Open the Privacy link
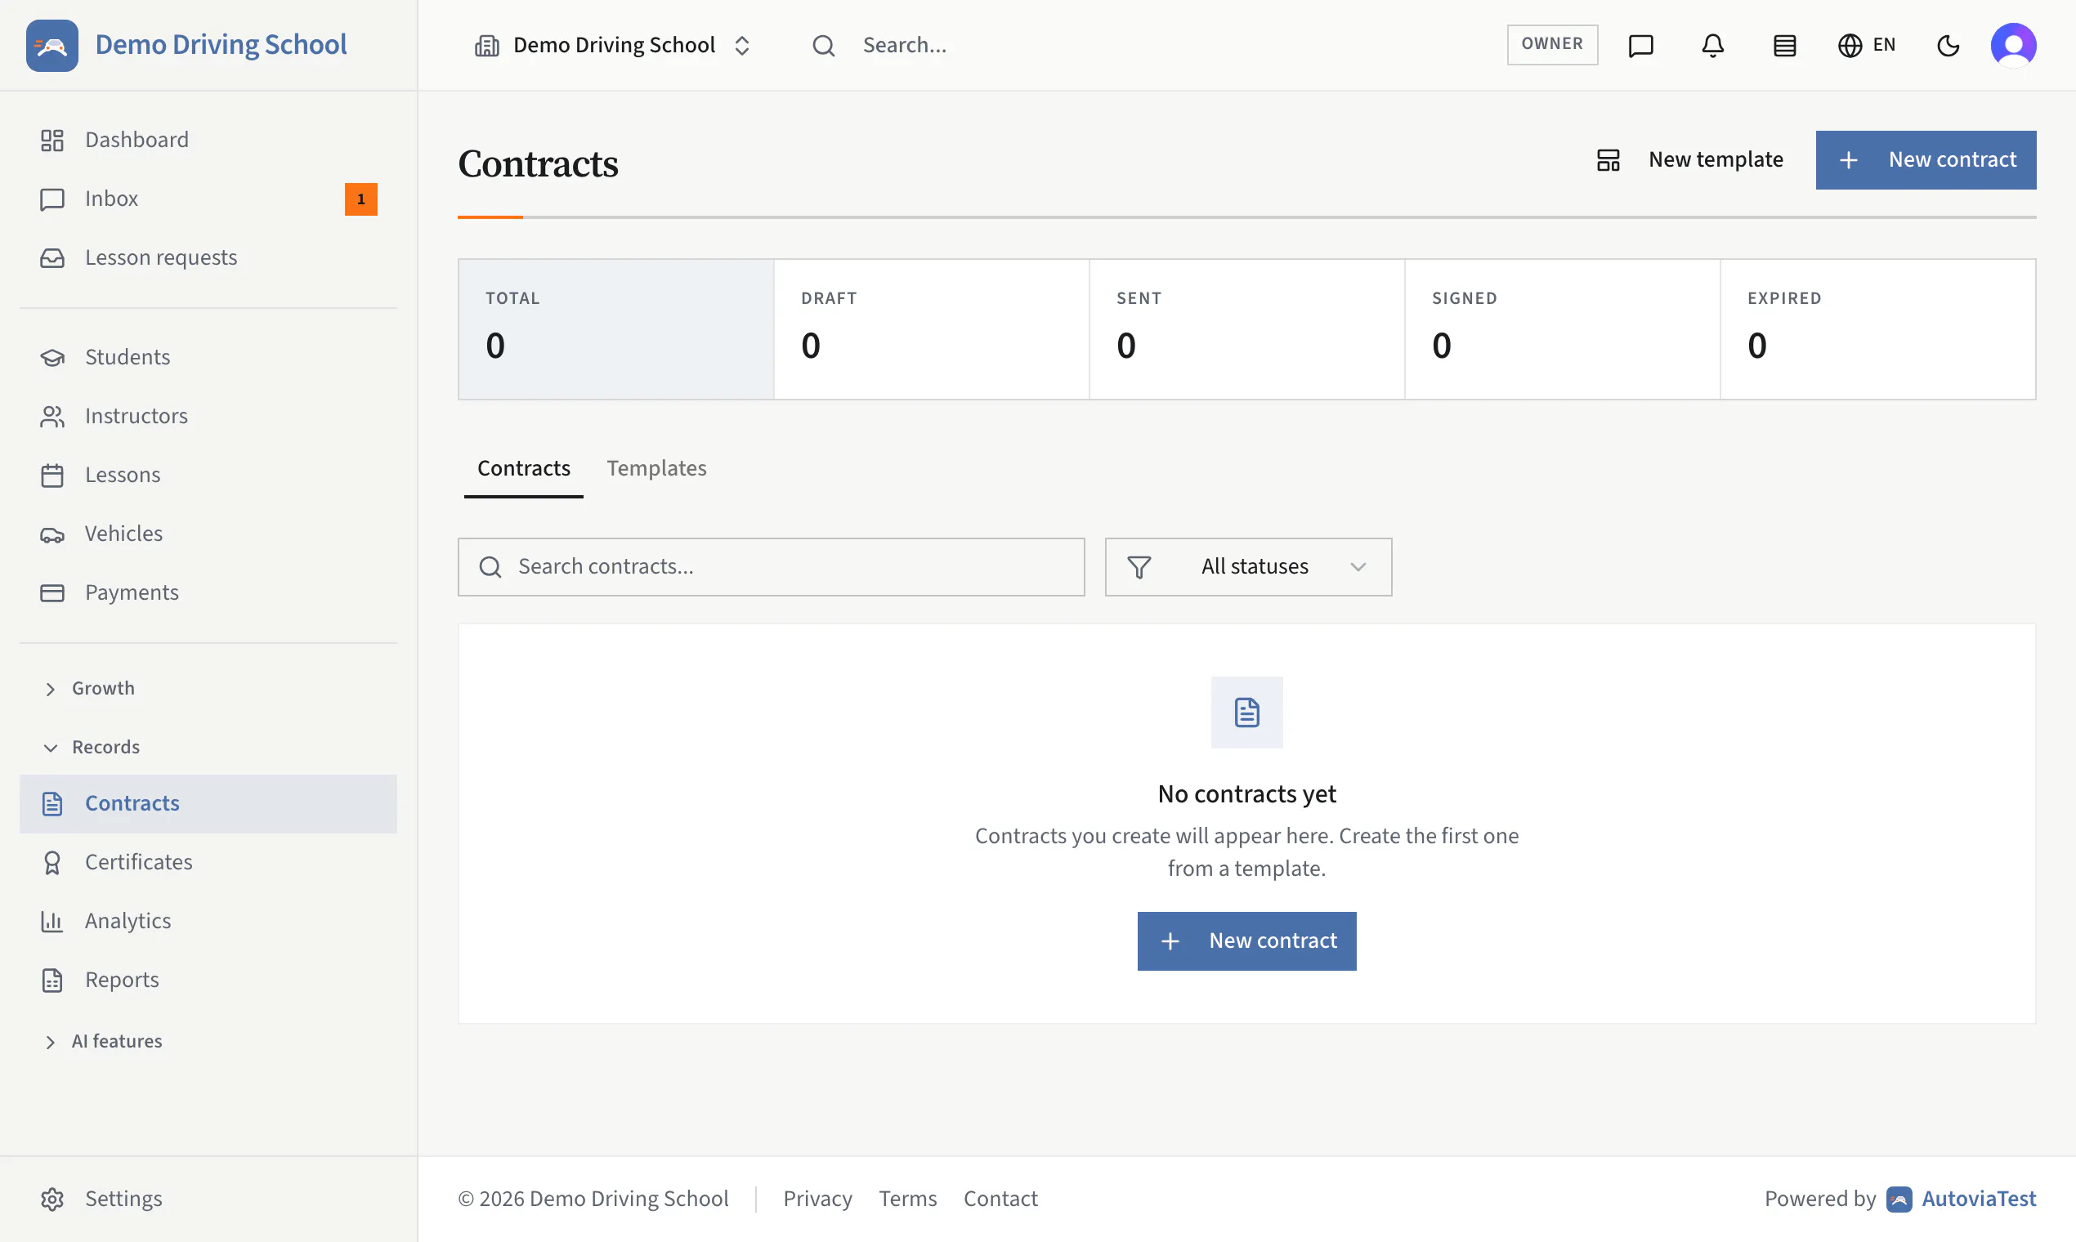The image size is (2076, 1242). click(x=817, y=1200)
